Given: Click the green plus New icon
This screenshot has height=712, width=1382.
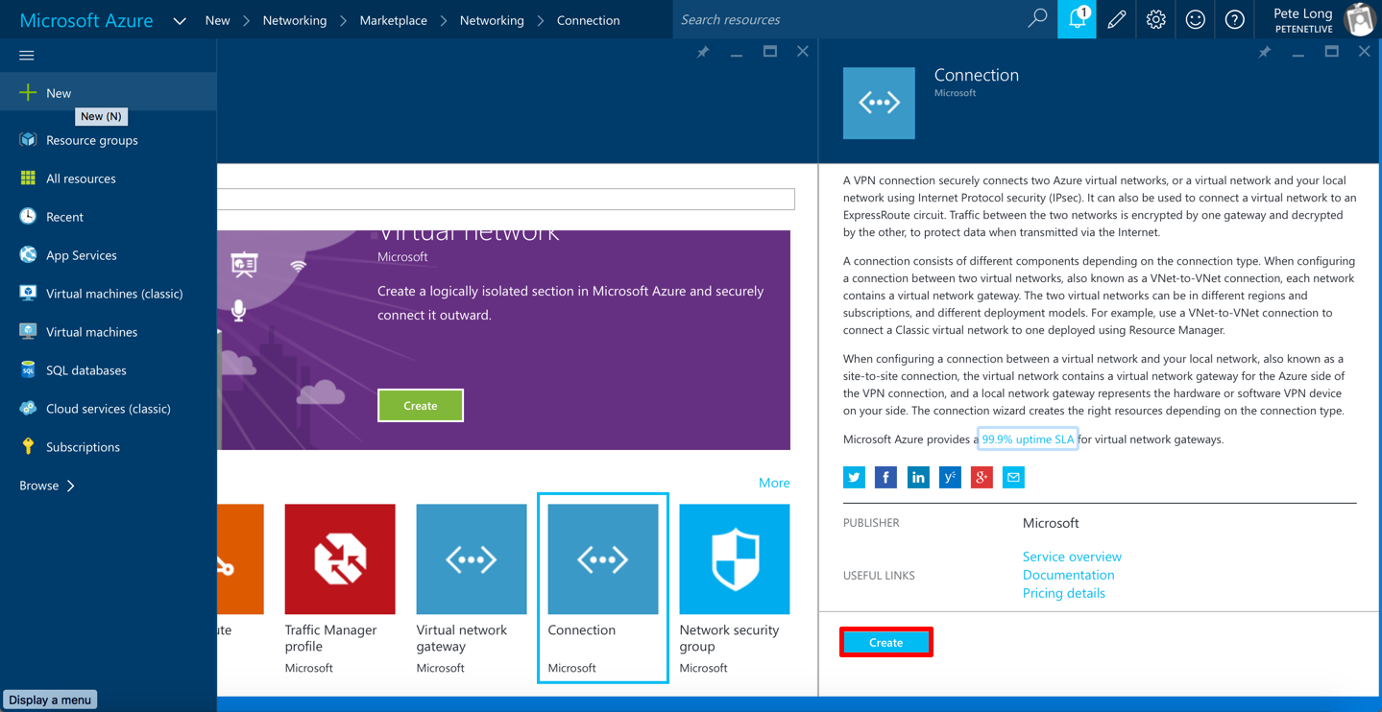Looking at the screenshot, I should pos(28,92).
